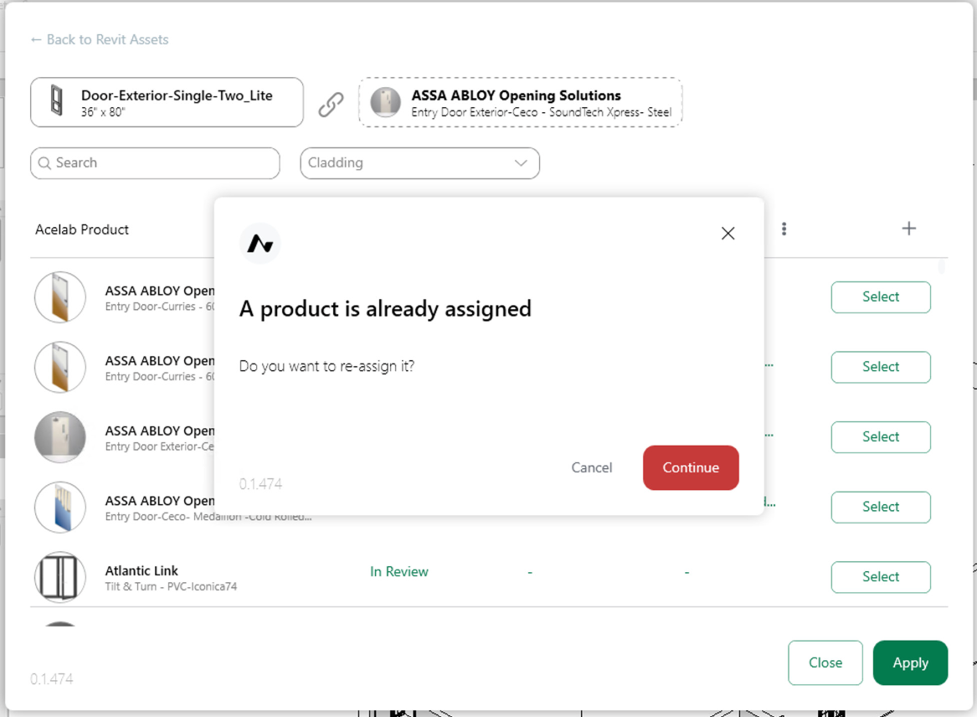Open the Cladding dropdown
The height and width of the screenshot is (717, 977).
pyautogui.click(x=420, y=163)
